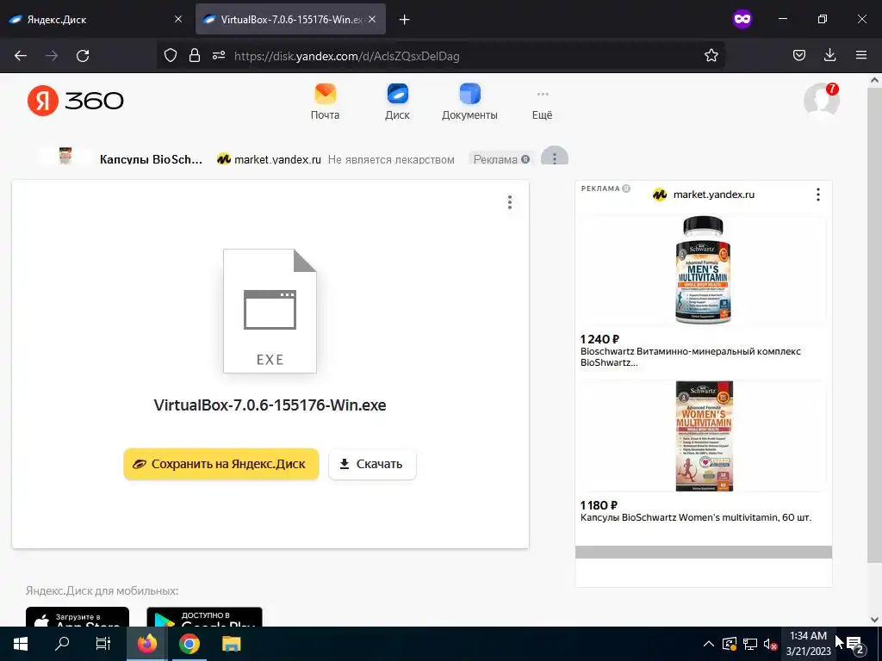The image size is (882, 661).
Task: Click the Google Play download badge
Action: [x=205, y=617]
